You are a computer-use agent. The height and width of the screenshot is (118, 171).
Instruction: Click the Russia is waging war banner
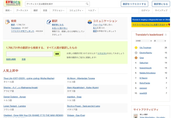[x=151, y=20]
